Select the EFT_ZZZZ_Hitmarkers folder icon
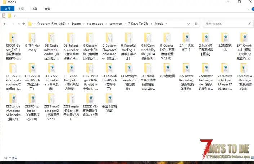This screenshot has height=164, width=254. [52, 68]
